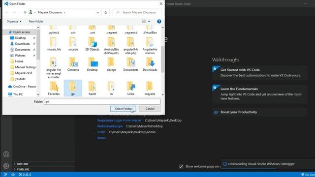
Task: Select the .vscode folder
Action: (73, 44)
